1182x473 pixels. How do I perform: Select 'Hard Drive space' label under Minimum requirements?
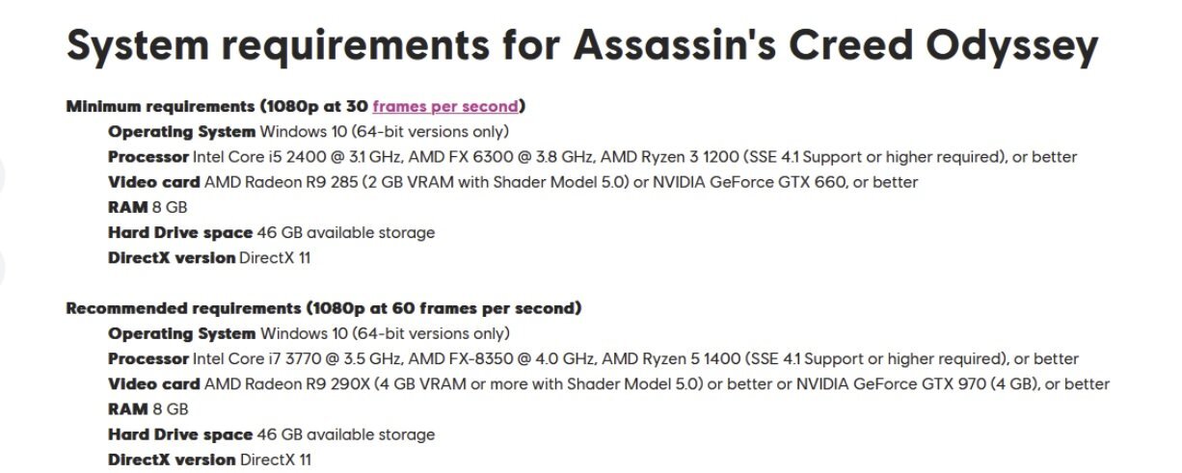point(180,232)
